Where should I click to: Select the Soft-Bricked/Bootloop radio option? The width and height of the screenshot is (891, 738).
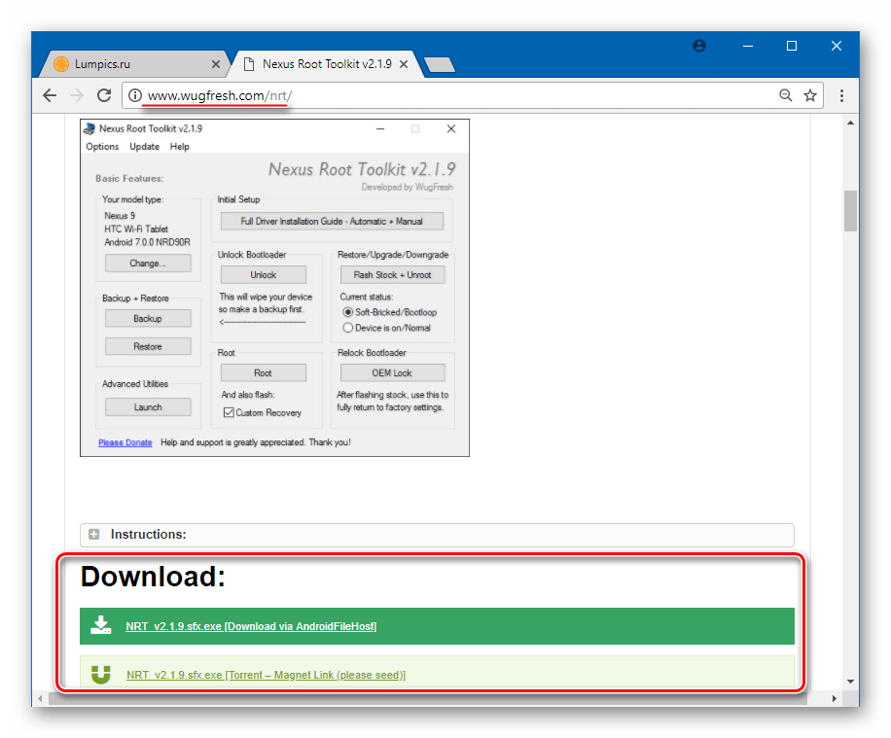(x=348, y=312)
